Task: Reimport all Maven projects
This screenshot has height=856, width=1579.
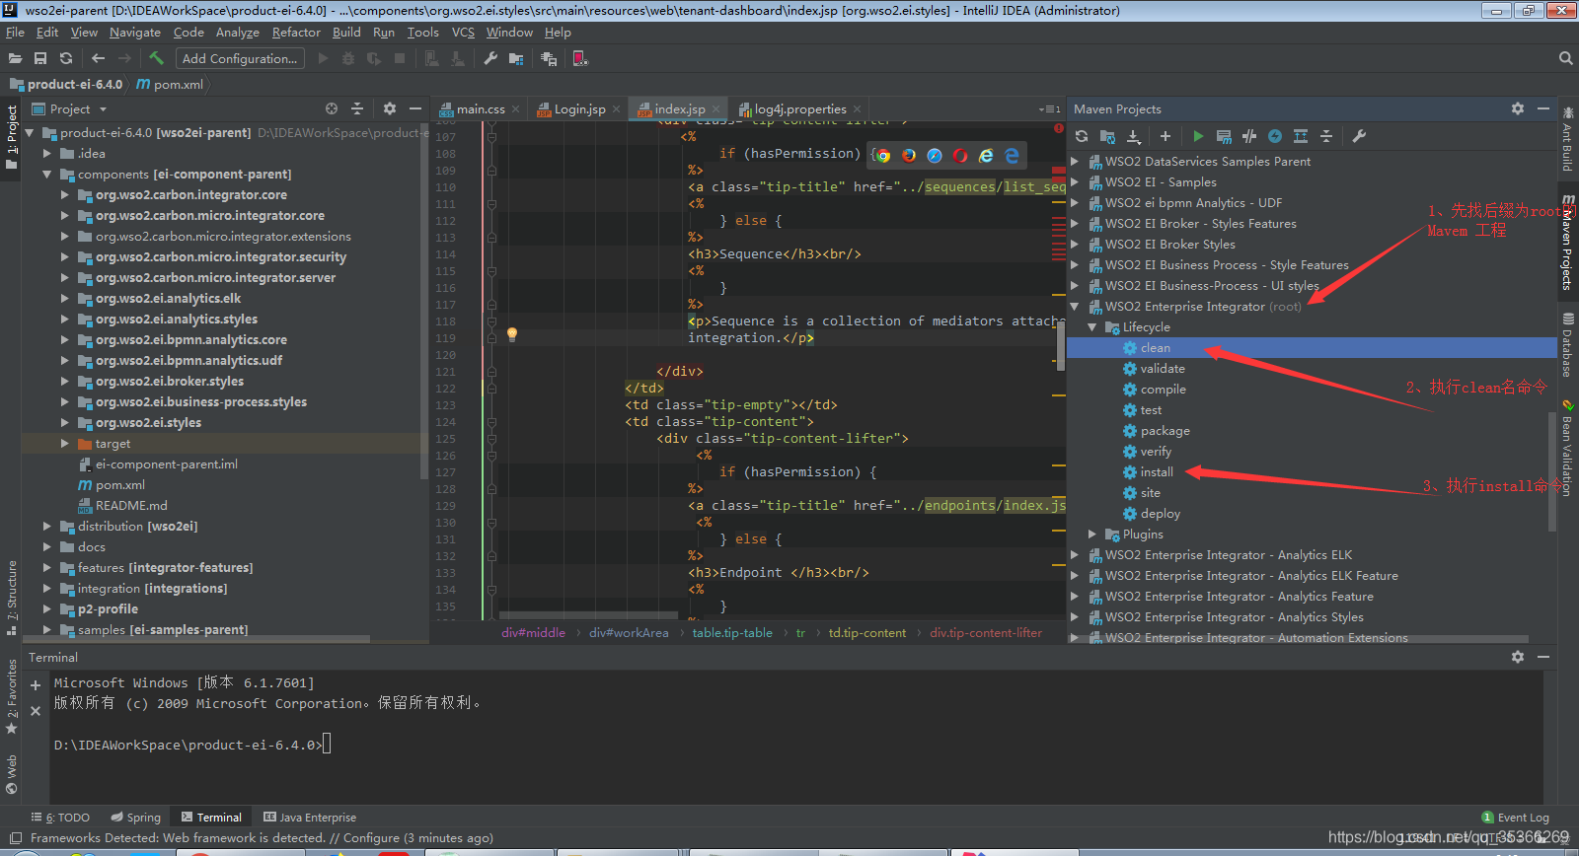Action: 1082,136
